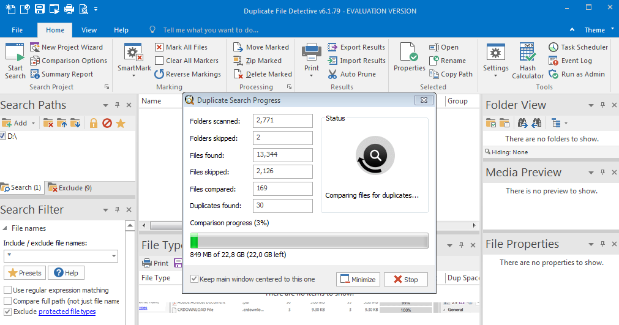
Task: Open the Add dropdown in Search Paths
Action: click(x=33, y=124)
